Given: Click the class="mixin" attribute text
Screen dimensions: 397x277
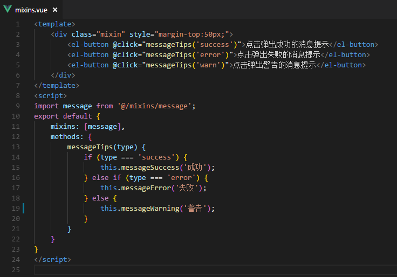Looking at the screenshot, I should [98, 34].
